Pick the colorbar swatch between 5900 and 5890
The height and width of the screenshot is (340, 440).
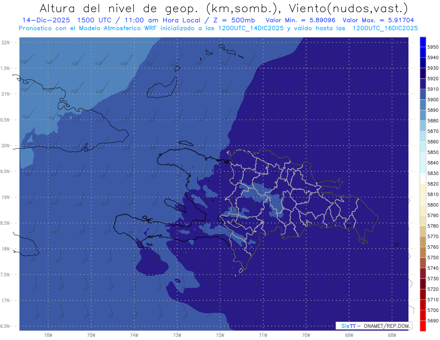coord(423,105)
